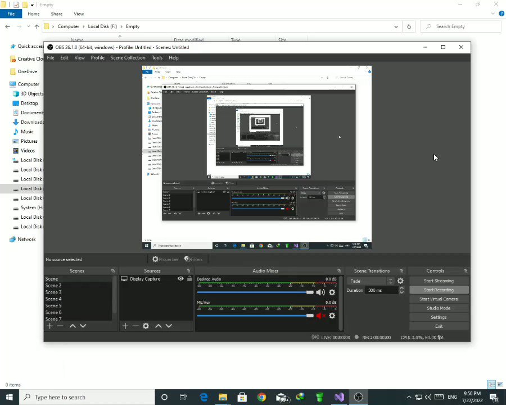This screenshot has height=405, width=506.
Task: Open Mic/Aux settings gear
Action: (332, 316)
